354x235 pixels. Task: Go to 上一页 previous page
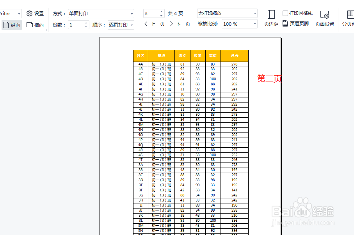155,24
